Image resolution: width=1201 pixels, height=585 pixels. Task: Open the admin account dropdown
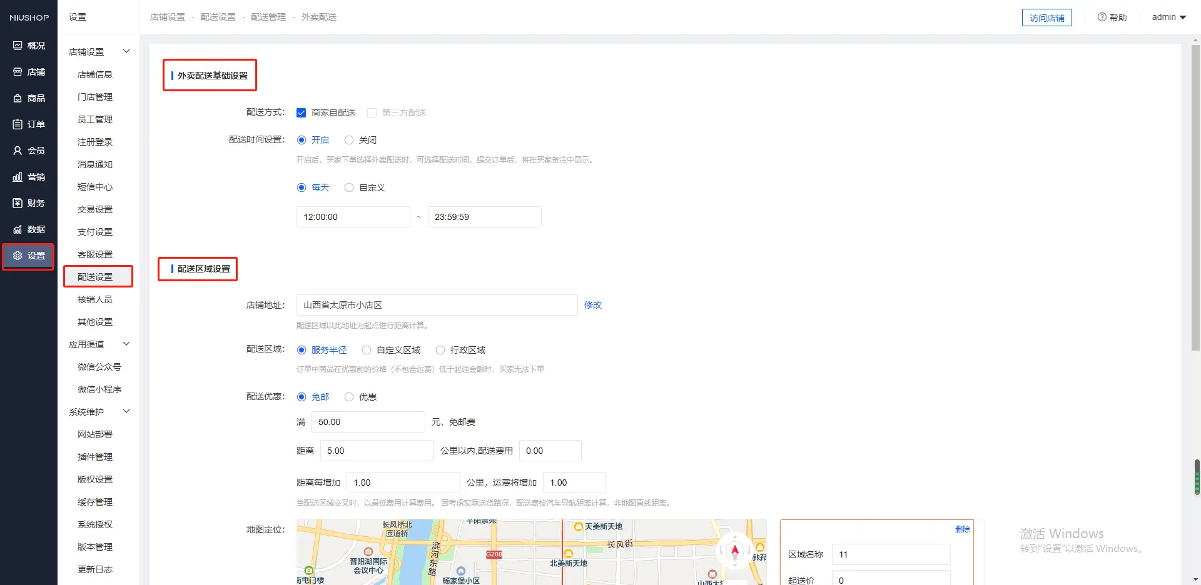pos(1168,17)
